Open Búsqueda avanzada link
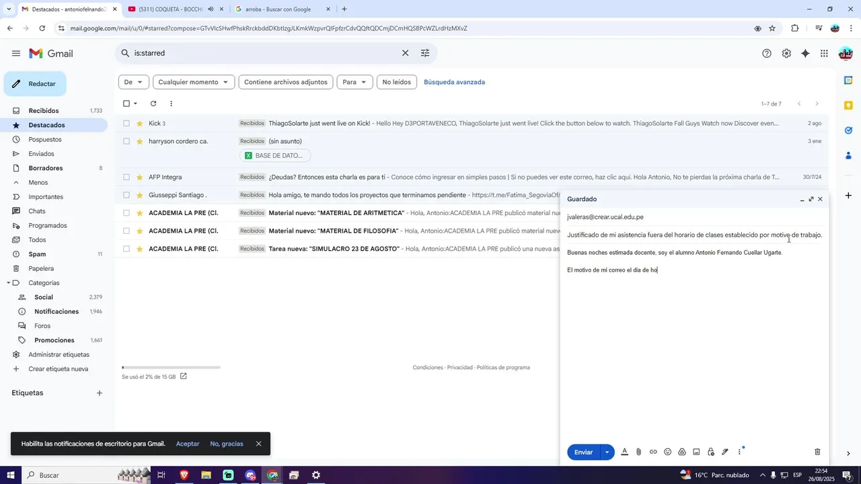This screenshot has height=484, width=861. tap(454, 82)
